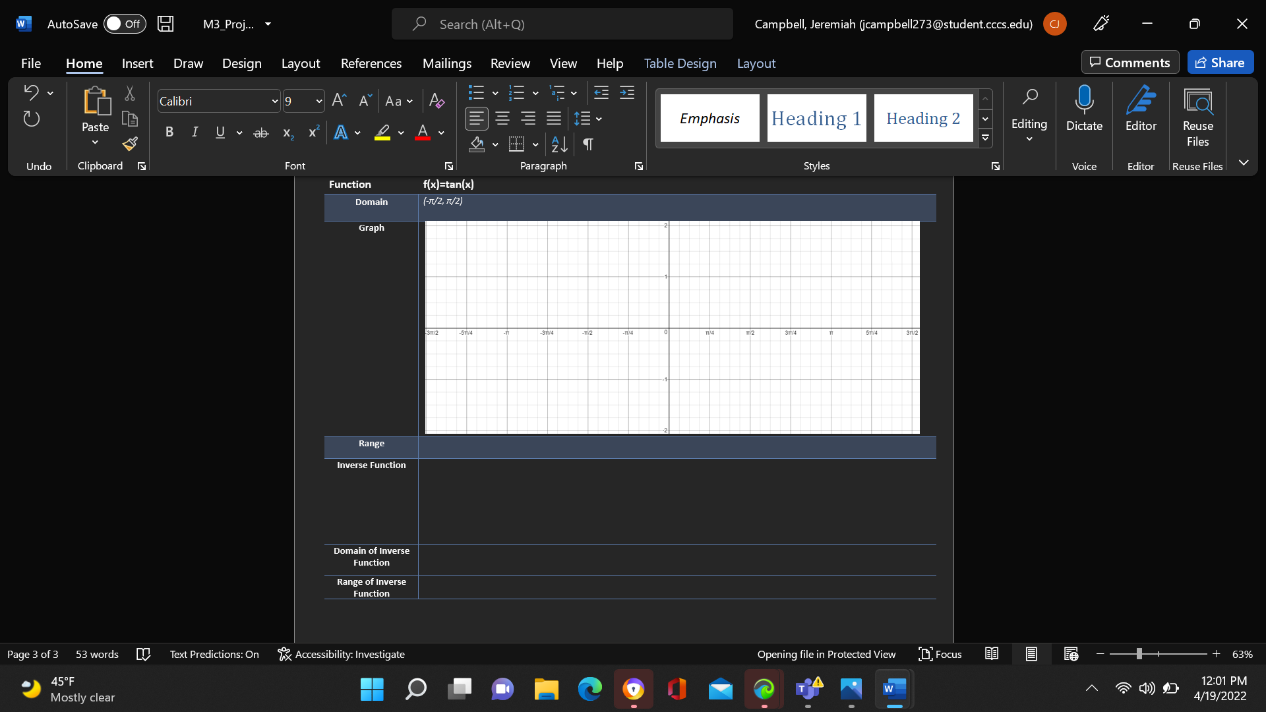Toggle Bold formatting
The width and height of the screenshot is (1266, 712).
pos(169,133)
